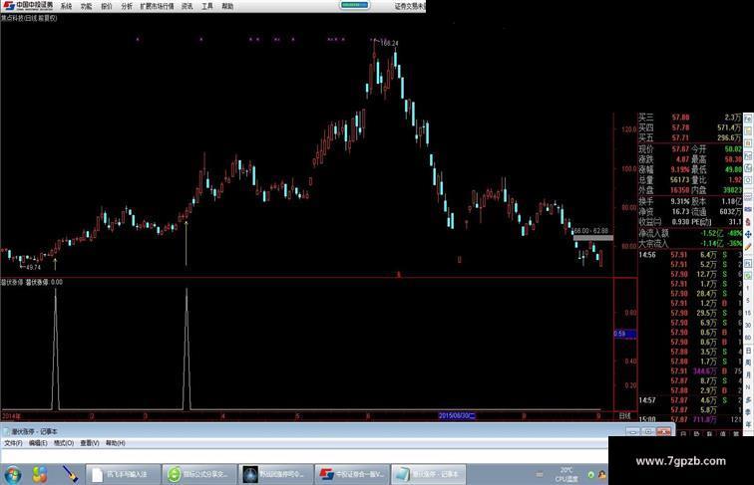
Task: Click inside the Notepad text area
Action: 304,456
